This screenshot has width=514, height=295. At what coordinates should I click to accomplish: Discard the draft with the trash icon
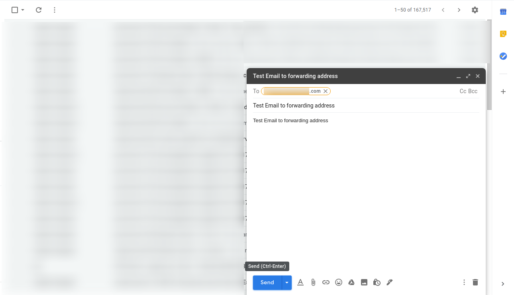[x=475, y=282]
